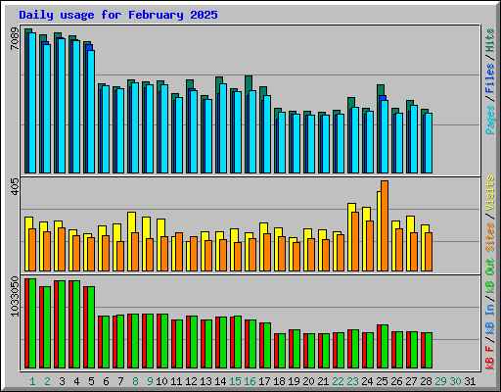This screenshot has height=392, width=501.
Task: Click the 1033050 kB axis value
Action: click(15, 296)
